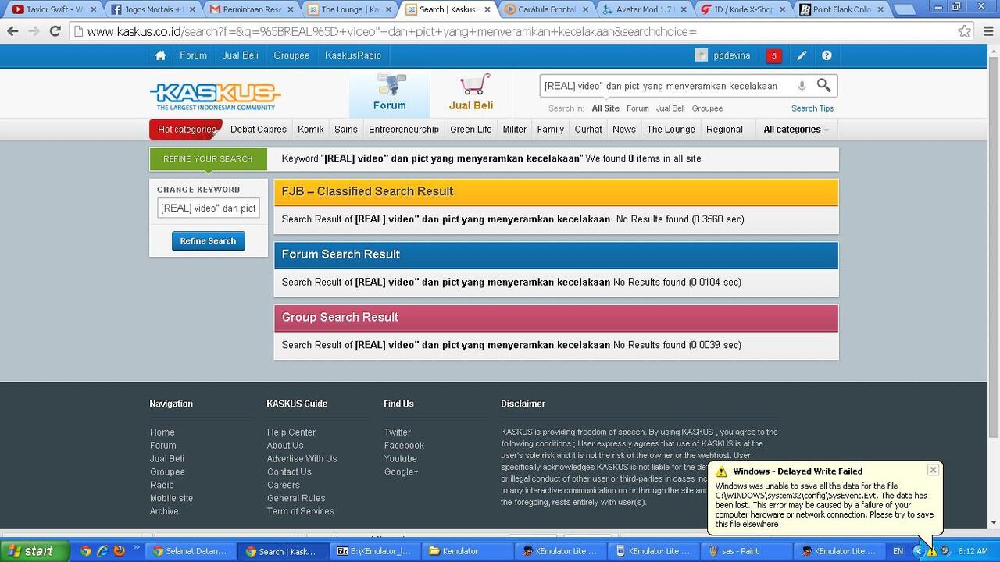Viewport: 1000px width, 562px height.
Task: Open Help Center in the footer
Action: pyautogui.click(x=291, y=432)
